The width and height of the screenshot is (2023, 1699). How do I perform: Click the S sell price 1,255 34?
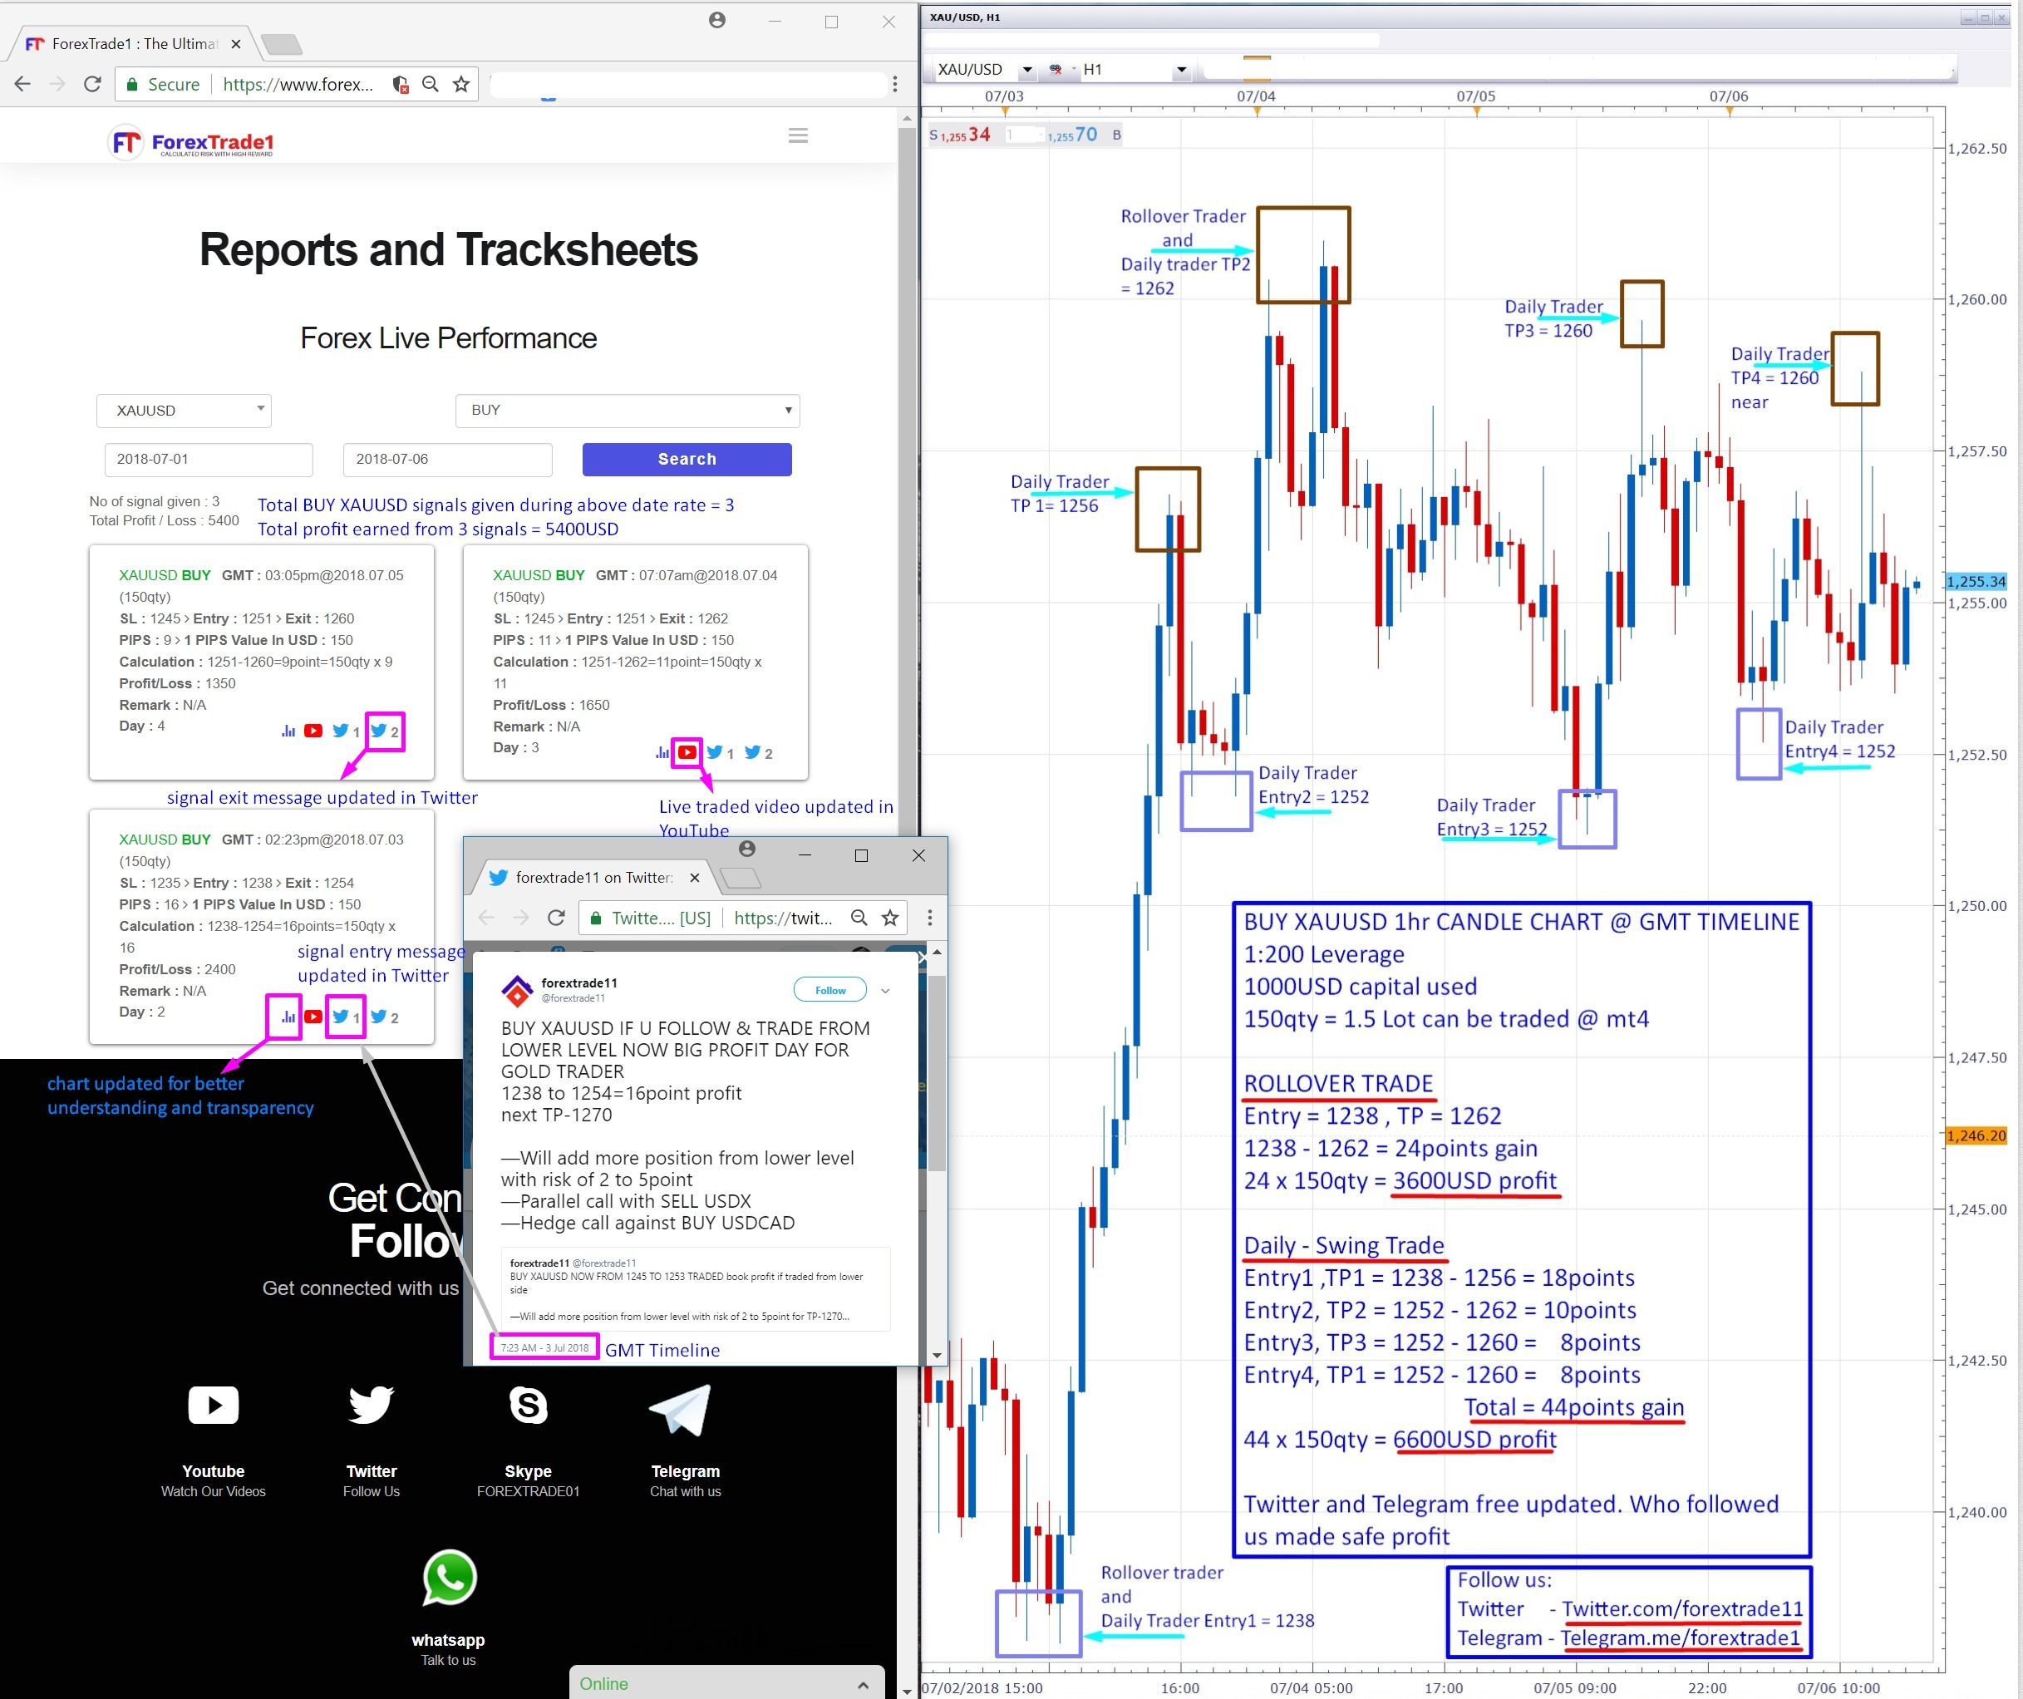961,135
